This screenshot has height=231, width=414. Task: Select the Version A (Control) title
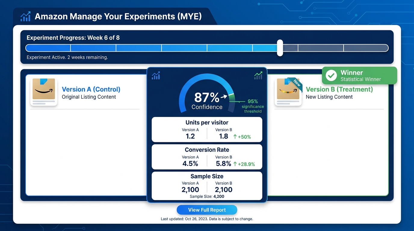point(91,89)
